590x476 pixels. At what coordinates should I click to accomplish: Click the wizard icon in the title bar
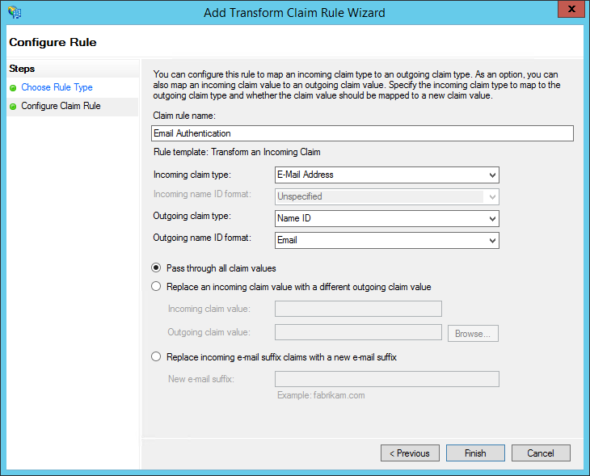14,12
